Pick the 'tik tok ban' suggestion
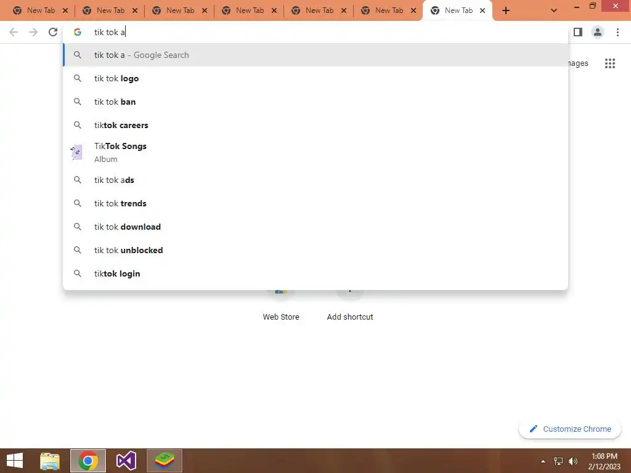Screen dimensions: 631x473 coord(315,102)
